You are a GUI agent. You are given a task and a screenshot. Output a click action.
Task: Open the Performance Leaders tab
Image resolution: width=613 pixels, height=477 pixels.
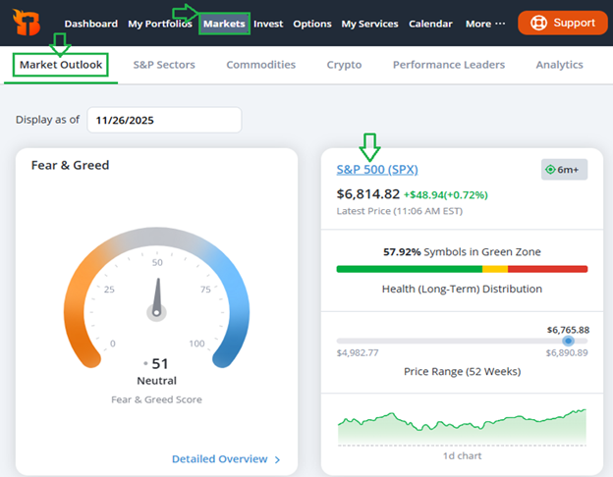point(448,65)
